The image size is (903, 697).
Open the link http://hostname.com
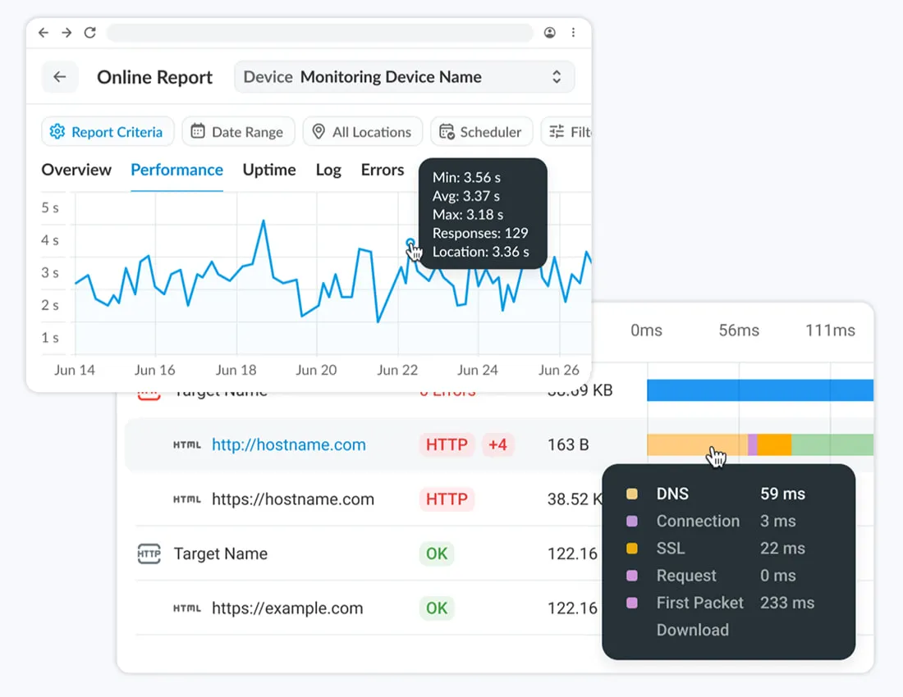pyautogui.click(x=289, y=444)
